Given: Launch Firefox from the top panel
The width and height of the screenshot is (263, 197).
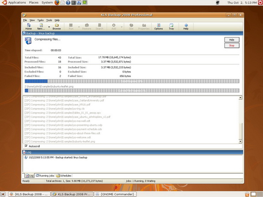Looking at the screenshot, I should click(x=57, y=3).
